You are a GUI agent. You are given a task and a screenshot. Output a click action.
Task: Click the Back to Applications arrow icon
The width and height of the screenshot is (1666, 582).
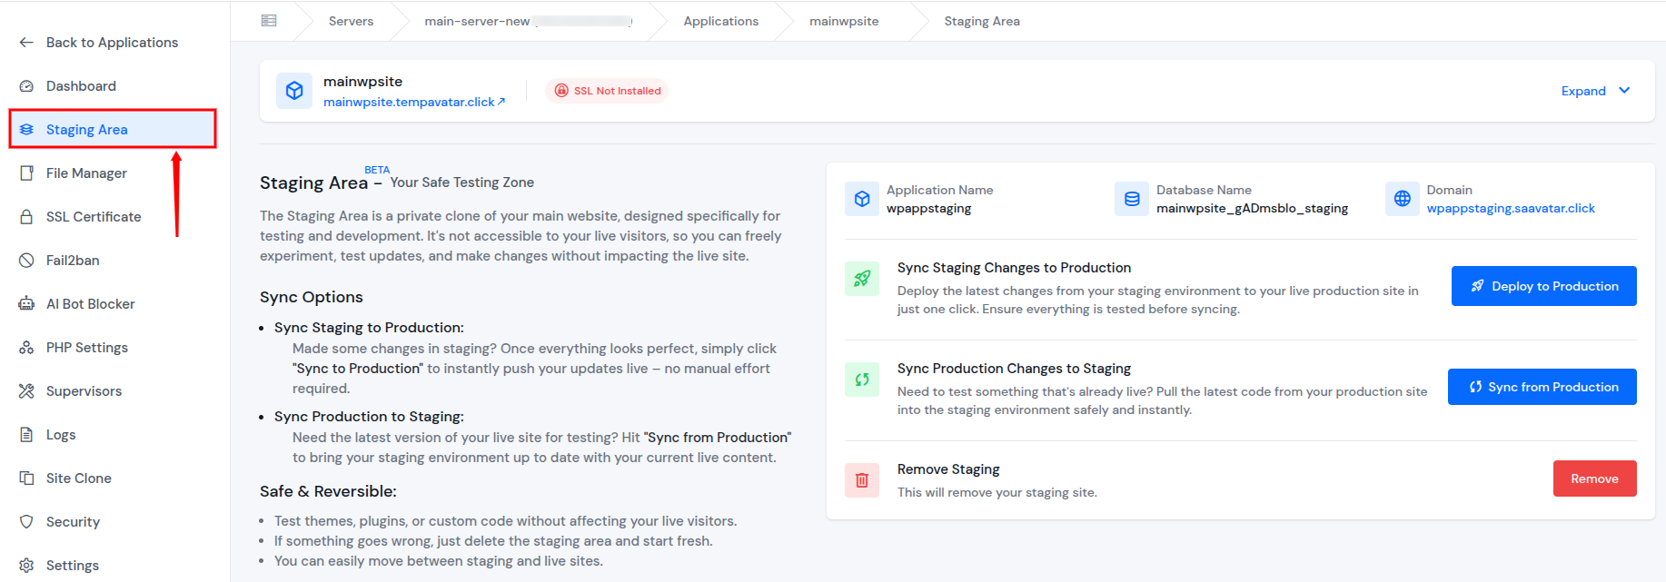(x=26, y=43)
